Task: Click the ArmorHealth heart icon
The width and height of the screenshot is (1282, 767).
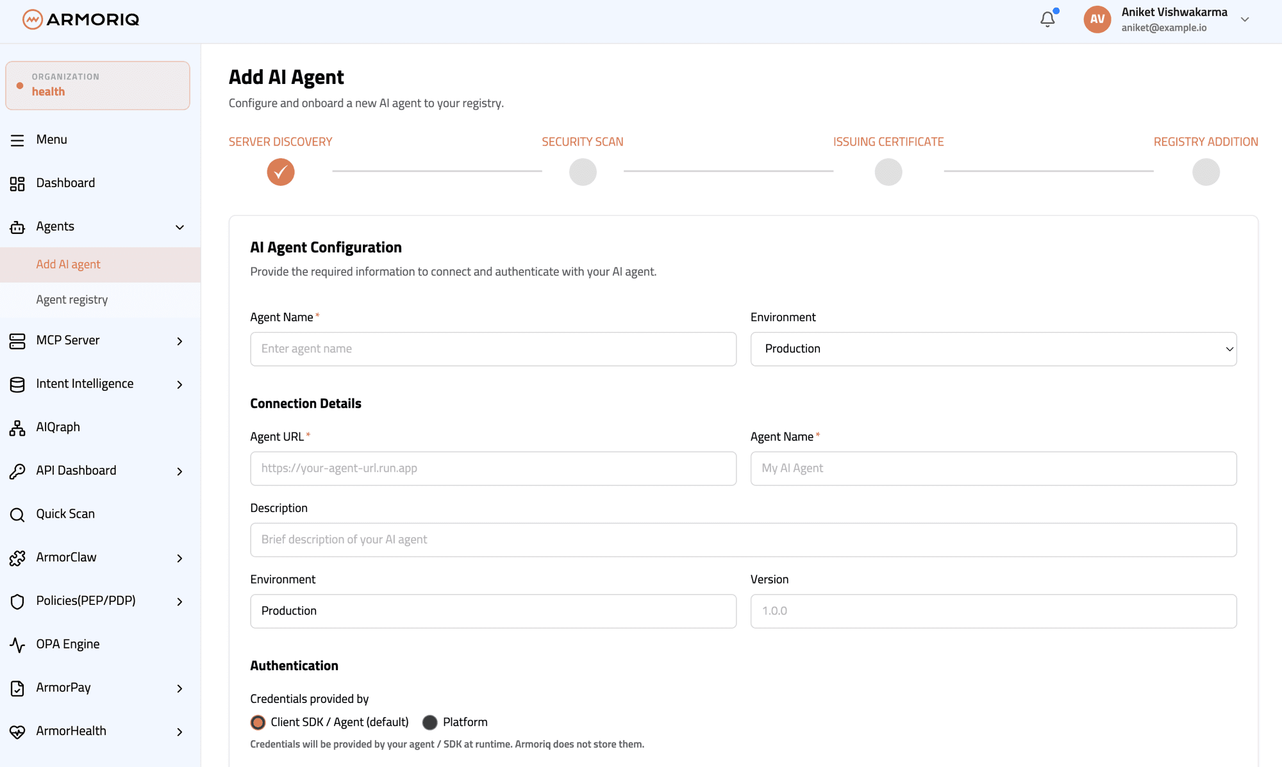Action: pyautogui.click(x=17, y=731)
